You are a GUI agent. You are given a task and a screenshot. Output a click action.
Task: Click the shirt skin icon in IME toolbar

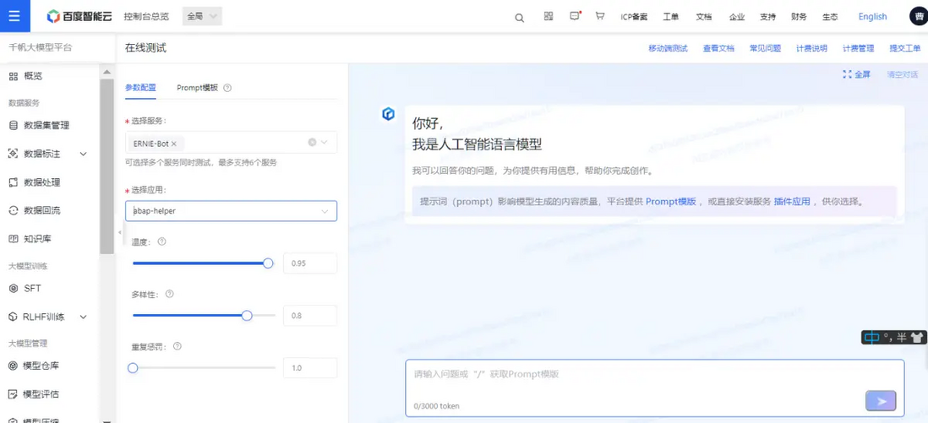[917, 338]
